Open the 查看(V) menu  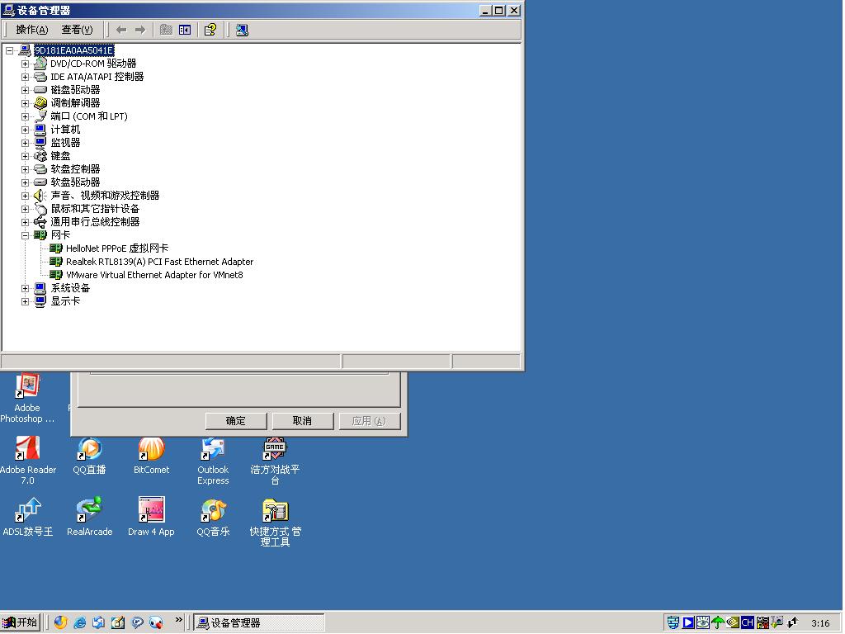click(x=77, y=30)
